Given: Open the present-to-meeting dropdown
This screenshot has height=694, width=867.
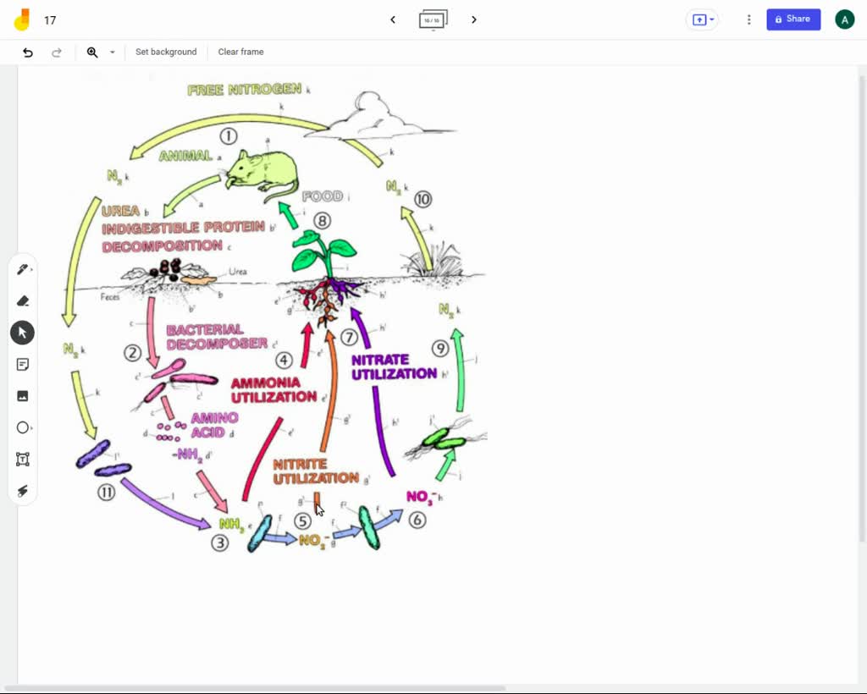Looking at the screenshot, I should (702, 19).
